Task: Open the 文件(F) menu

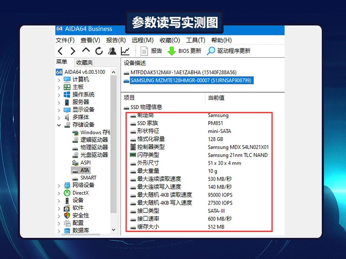Action: tap(65, 40)
